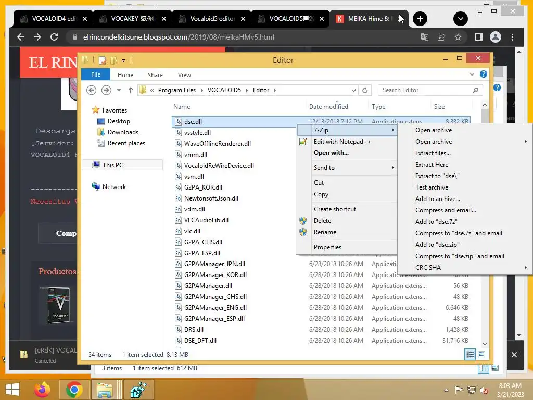
Task: Choose Rename from context menu
Action: [x=347, y=232]
